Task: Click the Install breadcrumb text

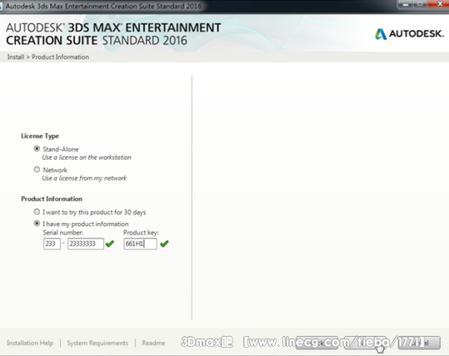Action: 16,57
